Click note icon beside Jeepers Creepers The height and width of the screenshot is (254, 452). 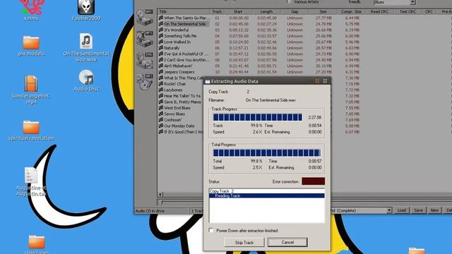[161, 72]
